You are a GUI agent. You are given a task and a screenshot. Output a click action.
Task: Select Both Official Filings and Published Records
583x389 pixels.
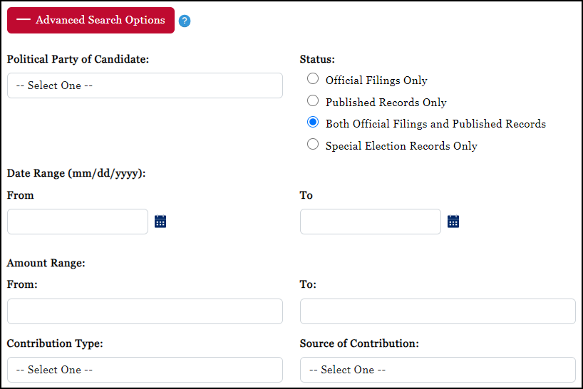pos(313,123)
